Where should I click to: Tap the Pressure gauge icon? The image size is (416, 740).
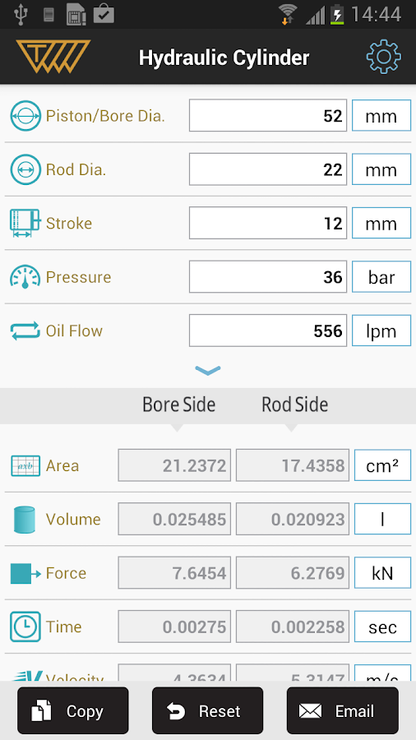[x=25, y=277]
